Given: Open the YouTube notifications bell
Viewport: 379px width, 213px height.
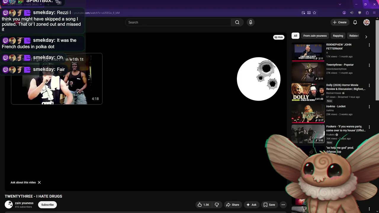Looking at the screenshot, I should [355, 22].
